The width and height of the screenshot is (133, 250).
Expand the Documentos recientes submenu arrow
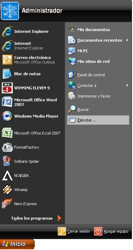click(127, 40)
